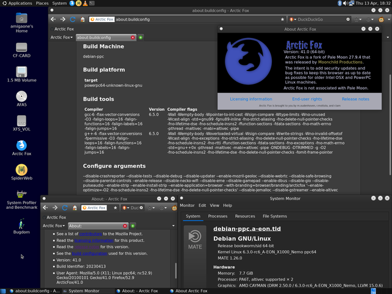Screen dimensions: 392x294
Task: Open new tab beside about:buildconfig tab
Action: point(140,37)
